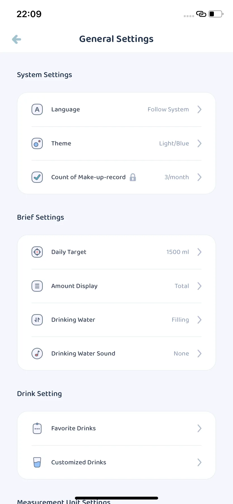Tap the 3/month value text
Screen dimensions: 233x504
point(177,177)
